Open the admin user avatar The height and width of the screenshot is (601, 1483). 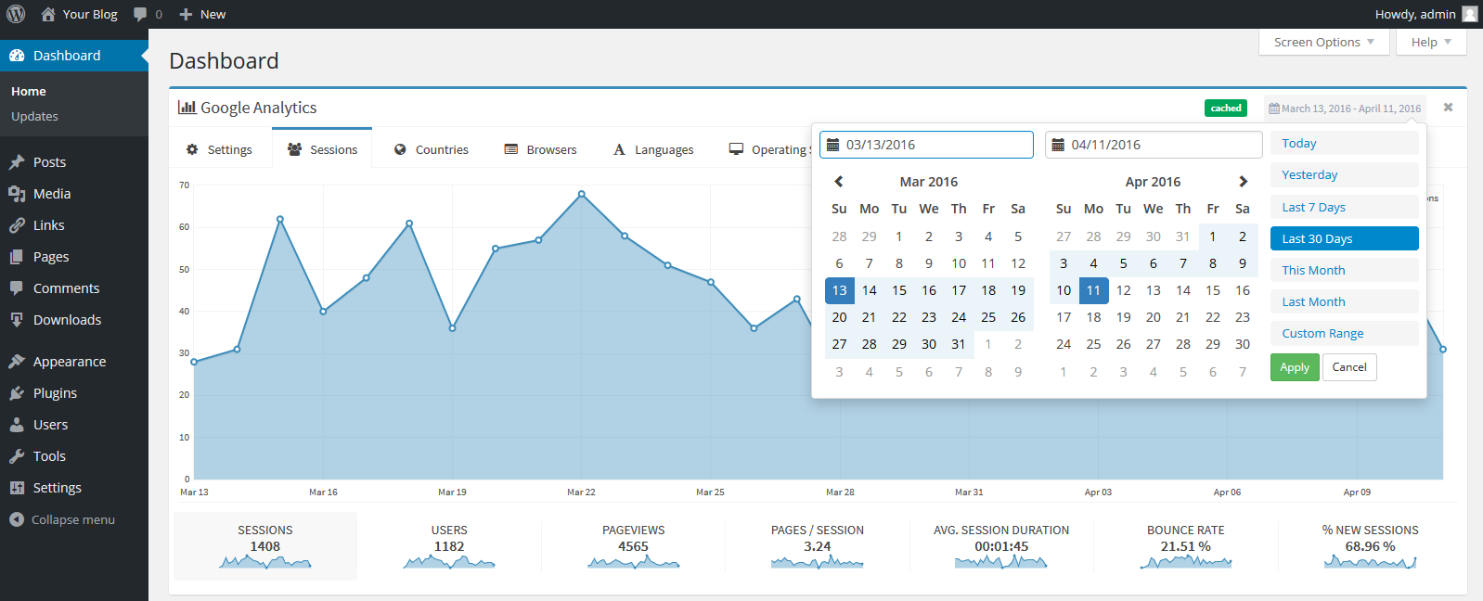[x=1470, y=14]
